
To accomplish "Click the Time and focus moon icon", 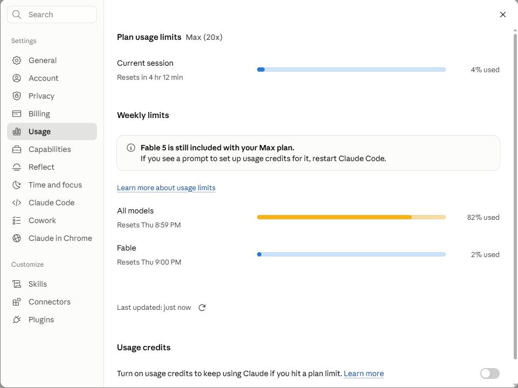I will (x=17, y=185).
